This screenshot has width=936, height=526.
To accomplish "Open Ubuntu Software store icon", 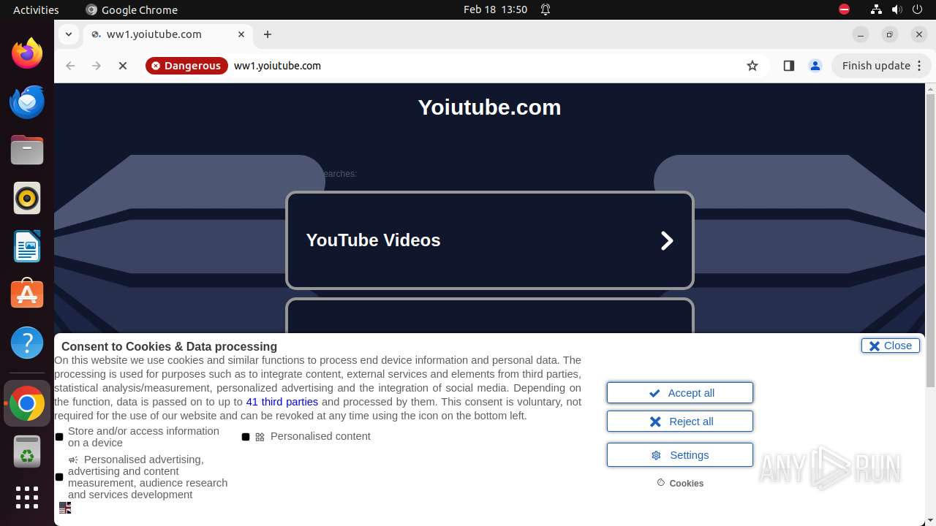I will [27, 294].
